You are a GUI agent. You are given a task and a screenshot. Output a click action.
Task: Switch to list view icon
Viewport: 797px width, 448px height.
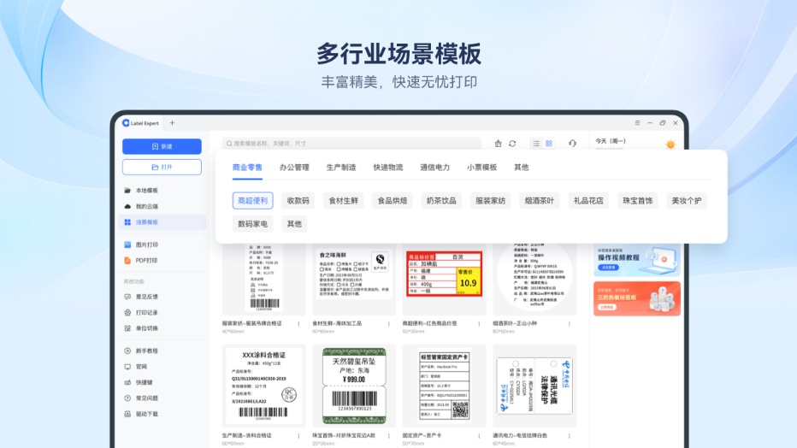pyautogui.click(x=536, y=144)
